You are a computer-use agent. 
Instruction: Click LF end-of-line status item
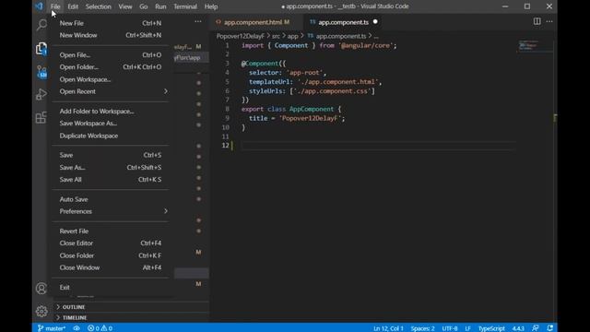pyautogui.click(x=467, y=328)
